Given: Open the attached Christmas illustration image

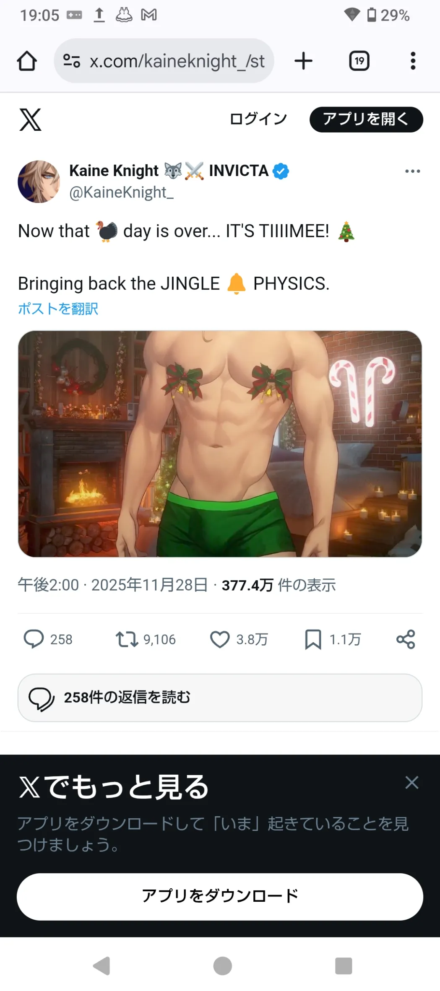Looking at the screenshot, I should coord(220,444).
